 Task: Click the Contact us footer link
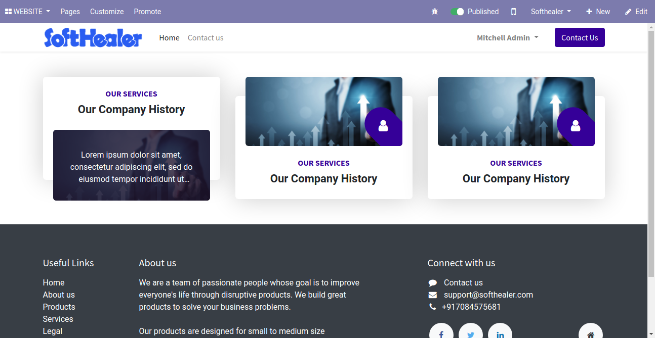point(463,283)
